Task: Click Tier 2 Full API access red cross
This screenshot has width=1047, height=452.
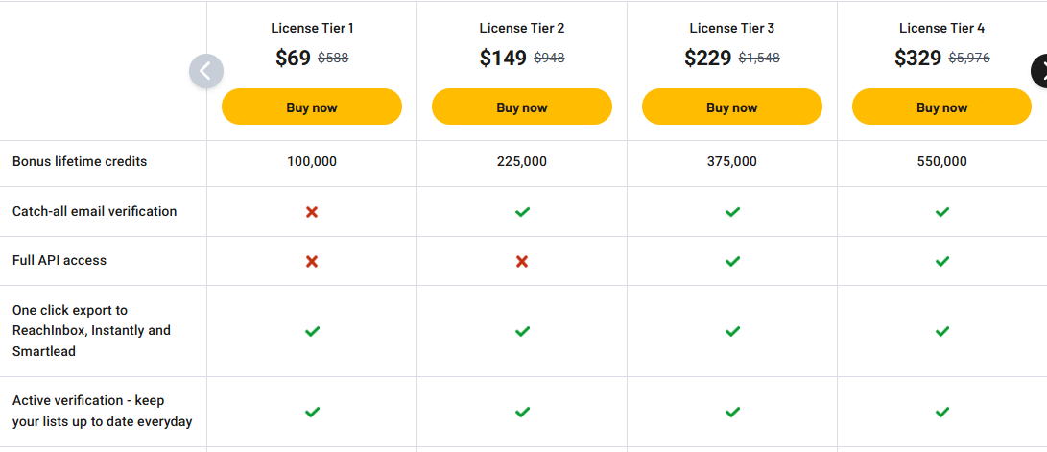Action: point(522,261)
